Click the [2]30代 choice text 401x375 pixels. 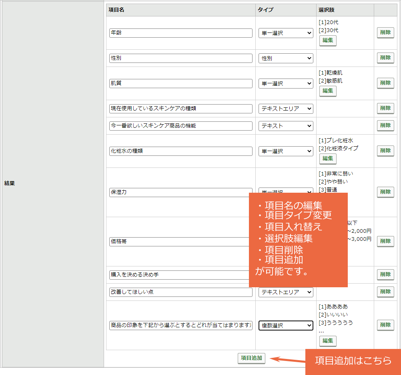coord(329,30)
